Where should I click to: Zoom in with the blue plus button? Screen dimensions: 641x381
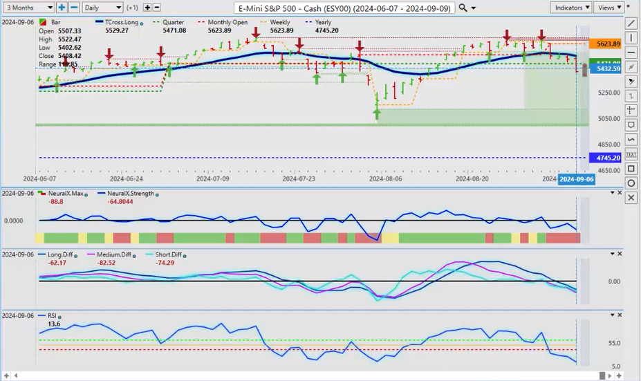(62, 8)
